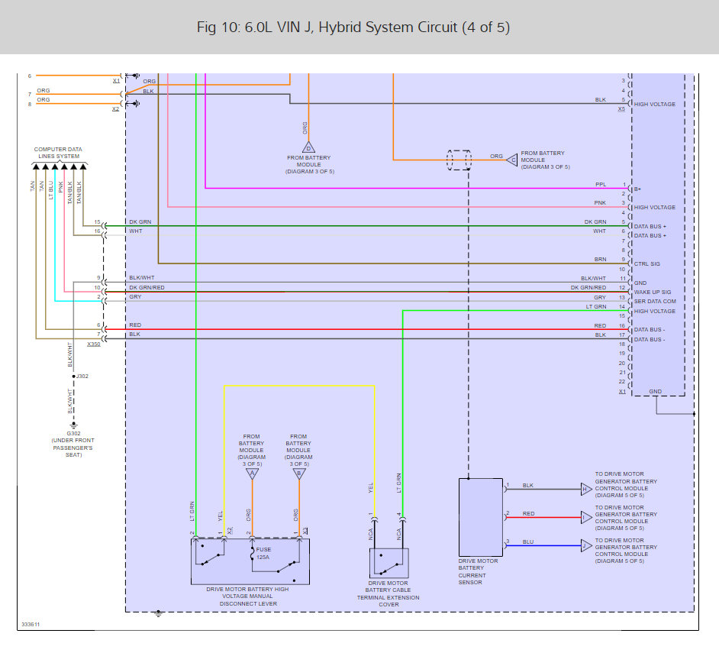
Task: Click the drive motor battery current sensor box
Action: tap(481, 518)
